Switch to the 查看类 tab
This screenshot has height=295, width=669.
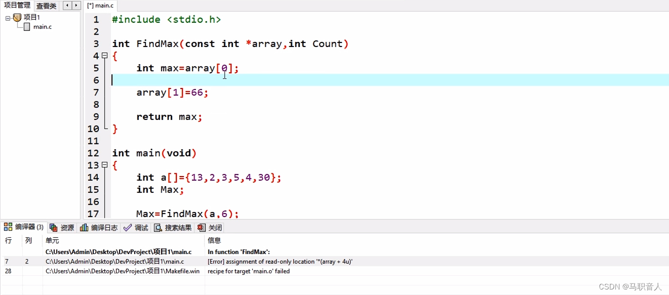46,6
